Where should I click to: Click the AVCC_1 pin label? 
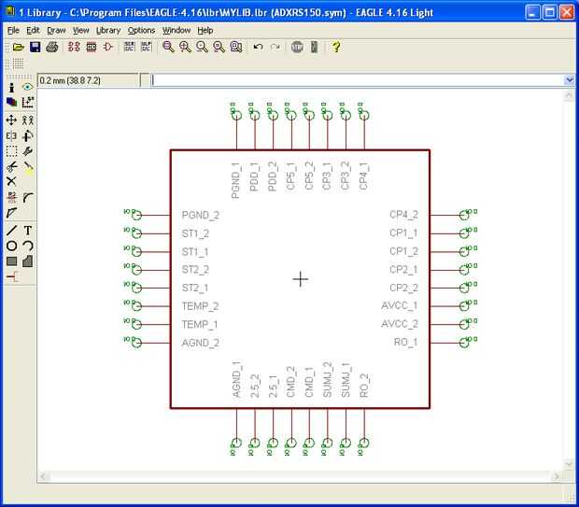399,306
